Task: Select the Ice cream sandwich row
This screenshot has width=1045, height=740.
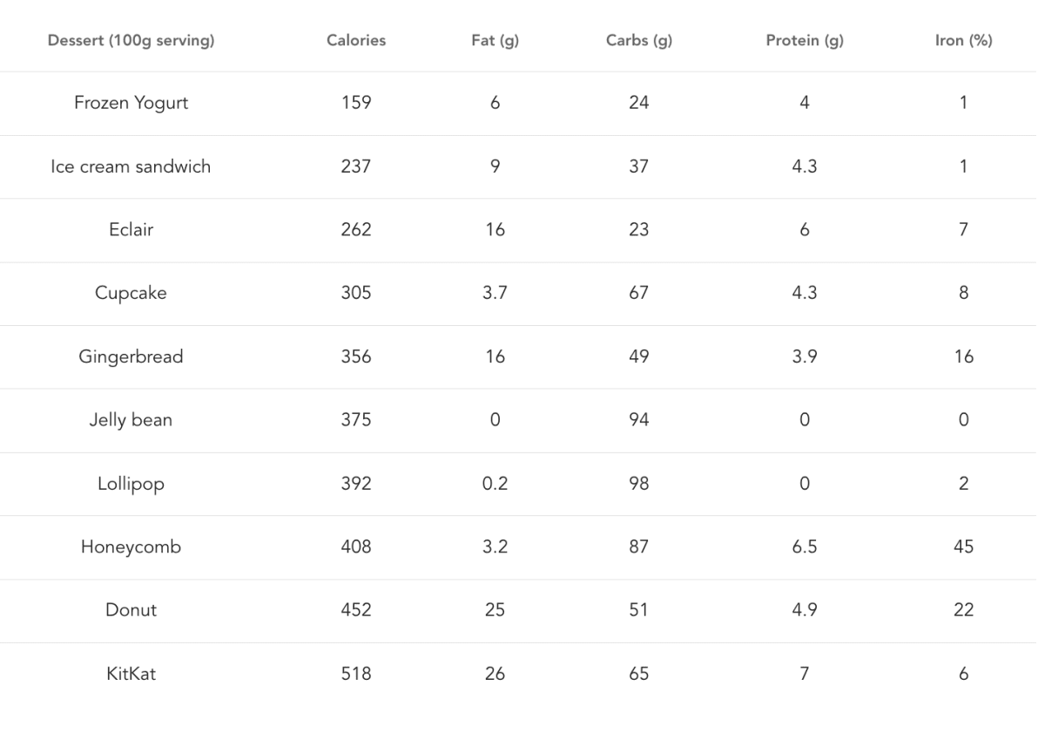Action: tap(522, 166)
